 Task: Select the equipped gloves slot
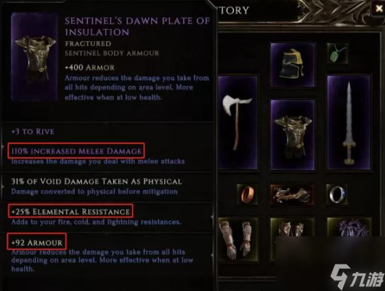tap(238, 240)
